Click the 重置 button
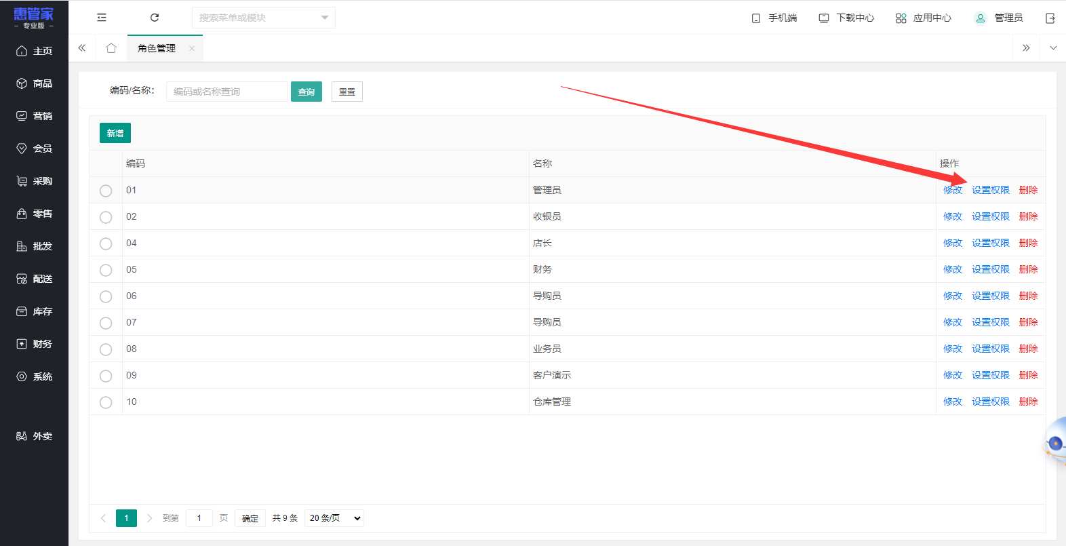The height and width of the screenshot is (546, 1066). 347,92
